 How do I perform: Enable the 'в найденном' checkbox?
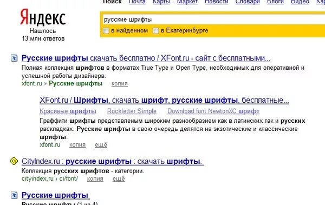point(106,31)
